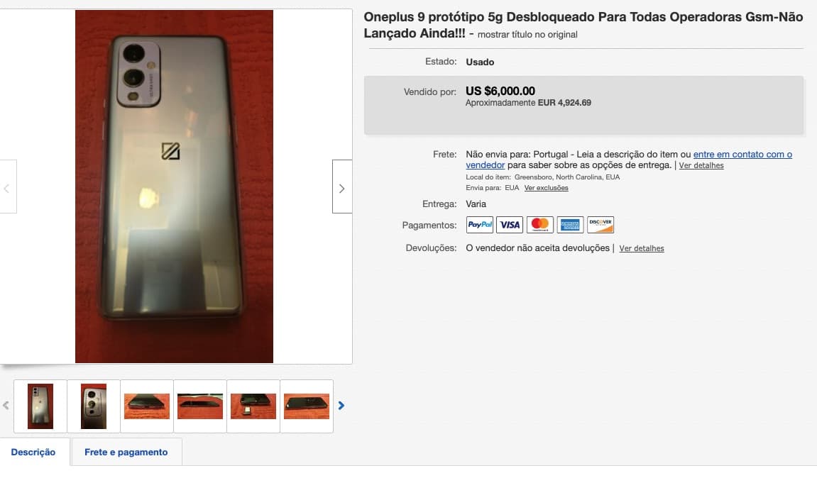Advance thumbnail strip with blue right chevron
The width and height of the screenshot is (817, 478).
coord(341,406)
